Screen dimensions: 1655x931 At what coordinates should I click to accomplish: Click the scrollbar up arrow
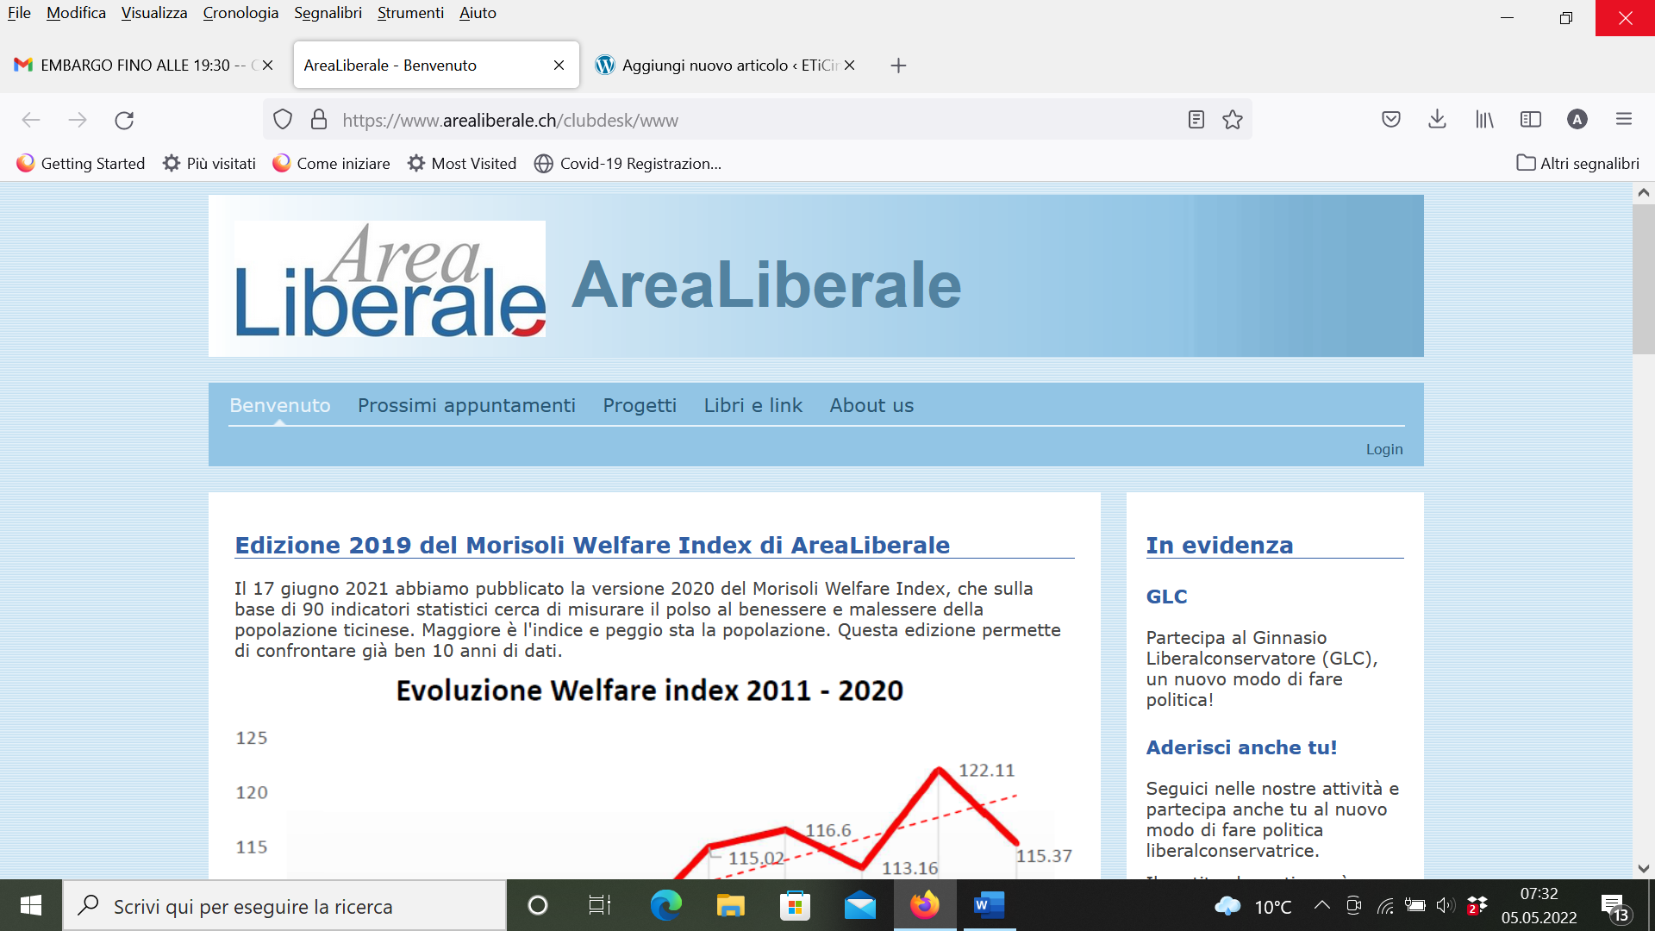[x=1643, y=193]
